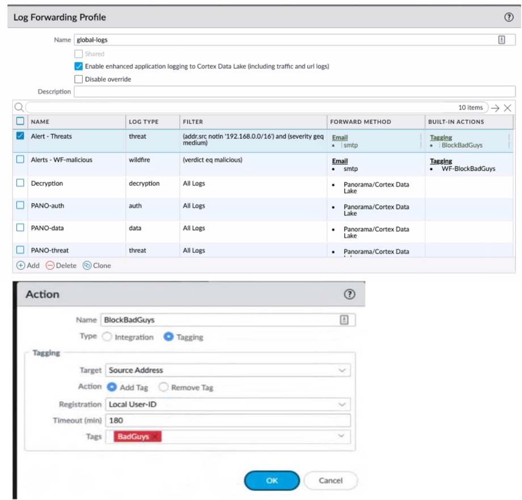Click the icon inside the BlockBadGuys name field
The width and height of the screenshot is (522, 500).
click(x=344, y=320)
